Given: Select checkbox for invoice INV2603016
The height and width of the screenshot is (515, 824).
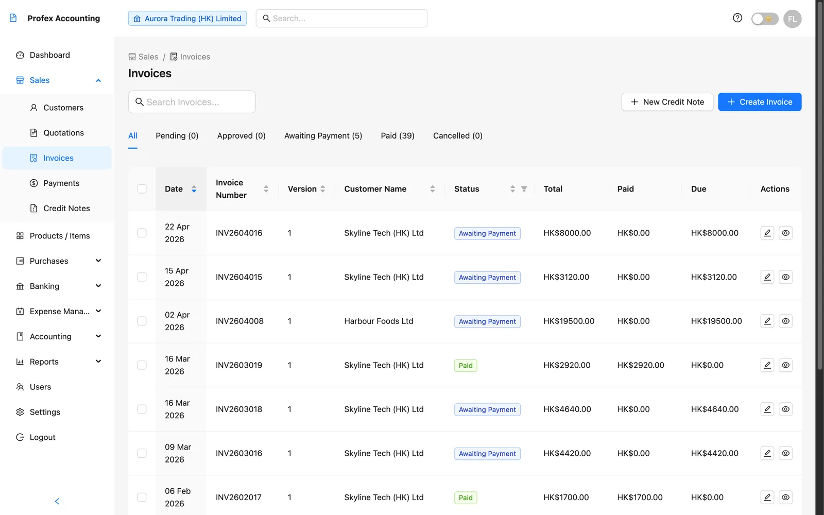Looking at the screenshot, I should coord(142,453).
